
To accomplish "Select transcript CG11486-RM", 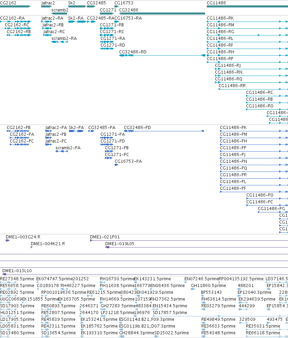I will (220, 25).
